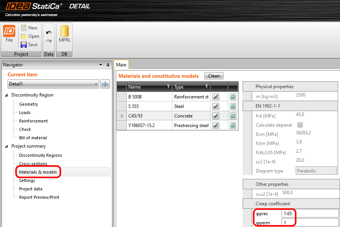Viewport: 340px width, 227px height.
Task: Pin the Navigator panel
Action: pos(108,65)
